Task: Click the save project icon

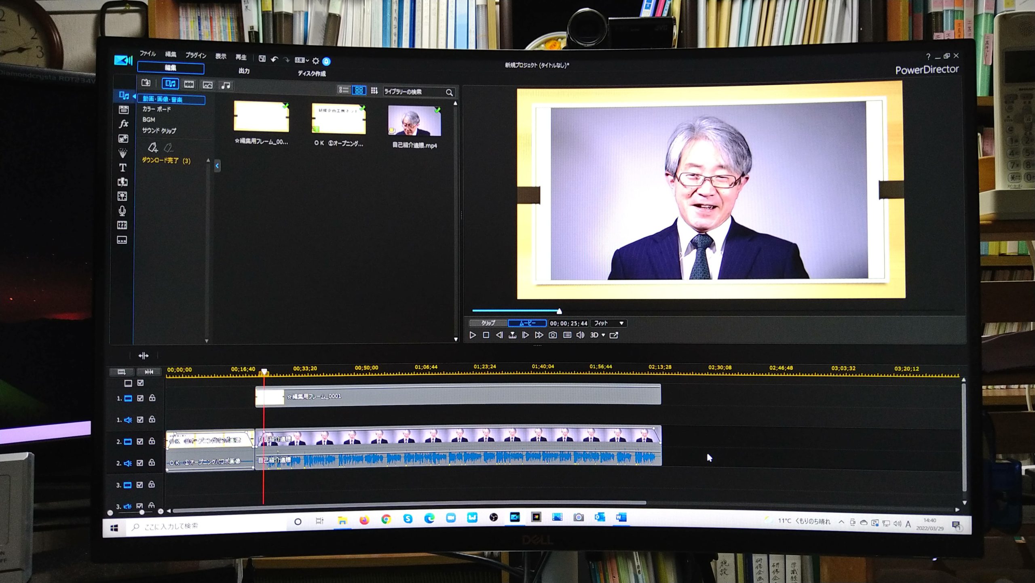Action: click(262, 59)
